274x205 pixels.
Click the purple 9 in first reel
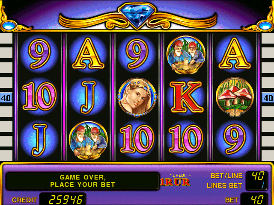click(39, 54)
